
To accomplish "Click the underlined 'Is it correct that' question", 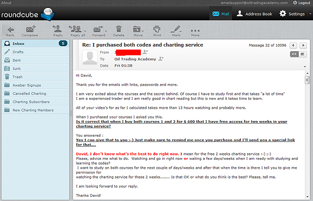I will point(181,124).
